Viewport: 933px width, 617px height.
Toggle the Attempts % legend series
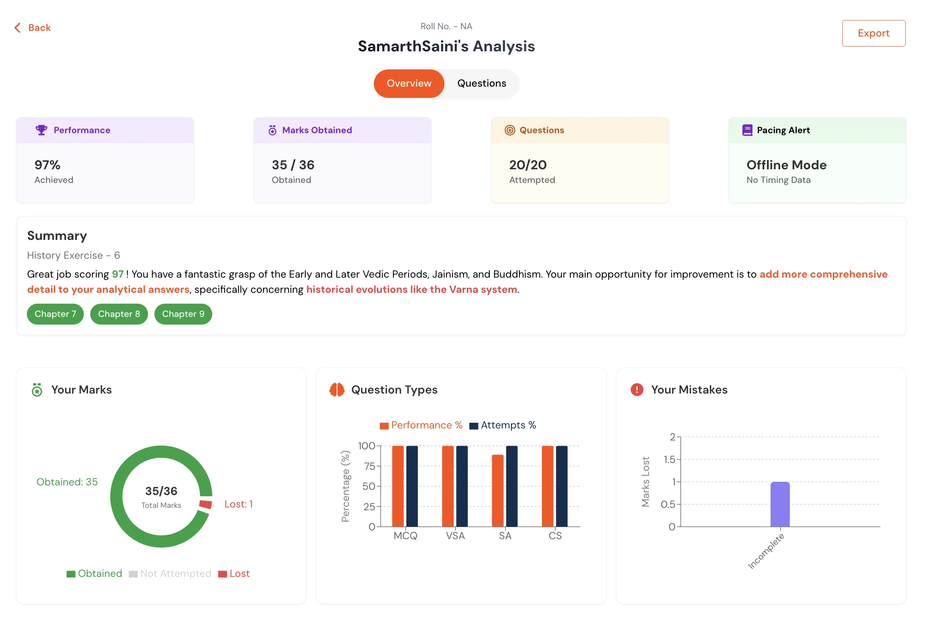(503, 425)
